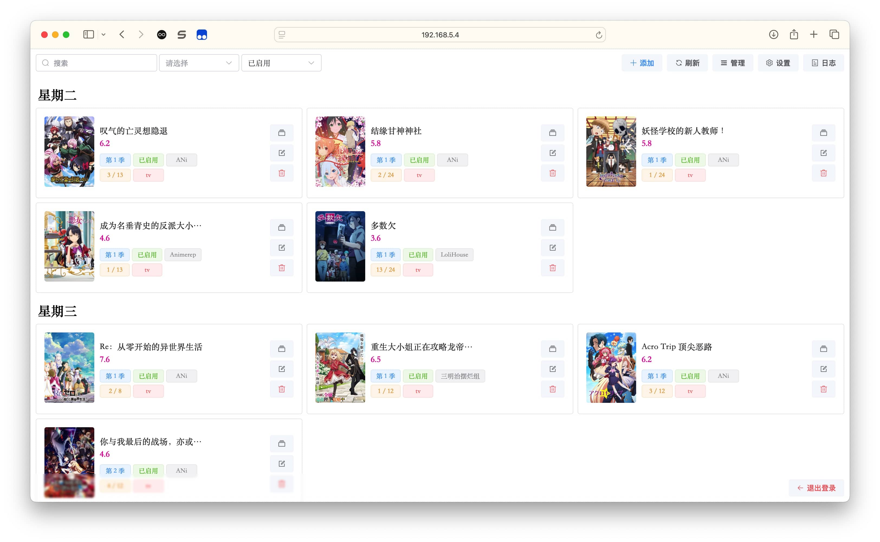Click 三明治摆烂组 fansub tag
The width and height of the screenshot is (880, 542).
click(460, 376)
